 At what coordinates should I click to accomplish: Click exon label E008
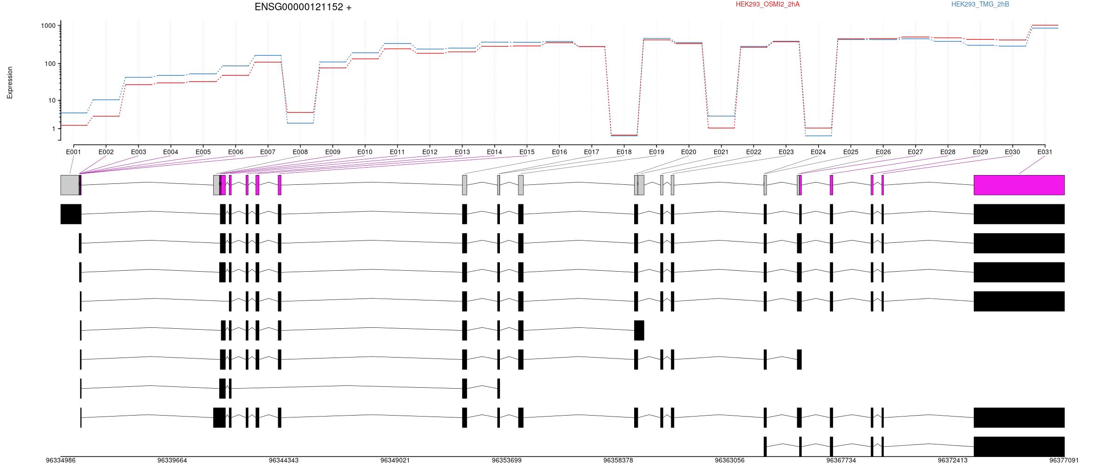coord(300,152)
